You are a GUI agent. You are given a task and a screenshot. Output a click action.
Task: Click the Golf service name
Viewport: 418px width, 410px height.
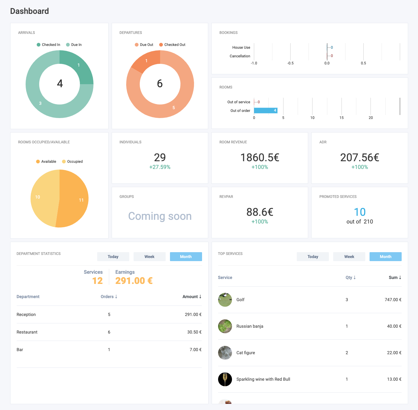(x=240, y=300)
